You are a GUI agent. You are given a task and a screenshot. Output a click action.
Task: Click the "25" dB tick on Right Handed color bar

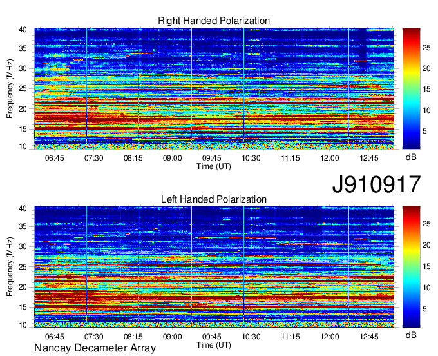426,48
